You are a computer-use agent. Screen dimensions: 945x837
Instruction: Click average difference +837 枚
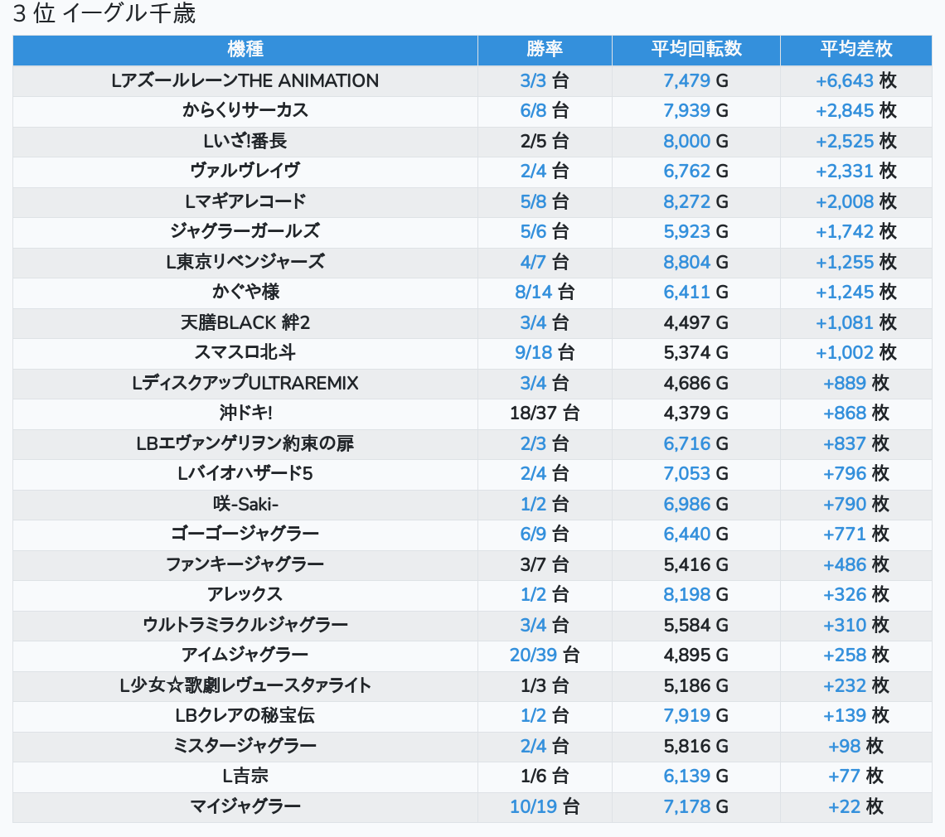point(855,443)
